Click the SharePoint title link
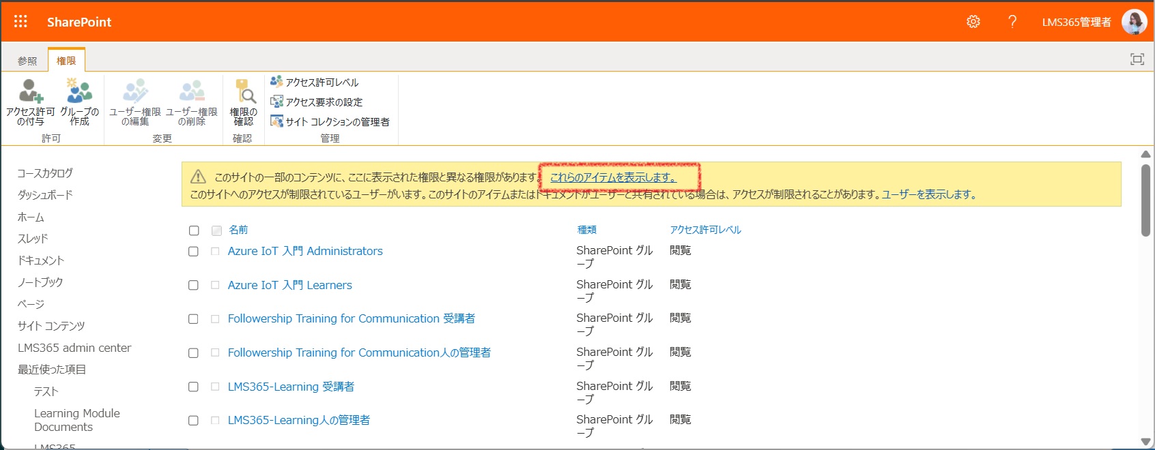Viewport: 1155px width, 450px height. pos(79,22)
